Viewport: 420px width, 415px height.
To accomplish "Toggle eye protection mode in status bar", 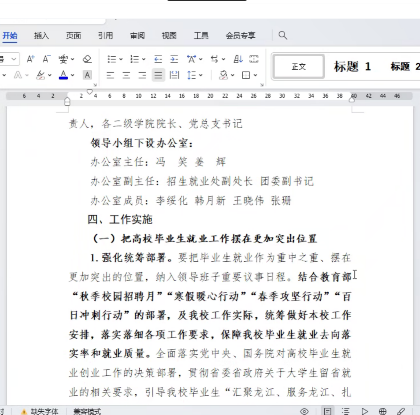I will (x=304, y=411).
